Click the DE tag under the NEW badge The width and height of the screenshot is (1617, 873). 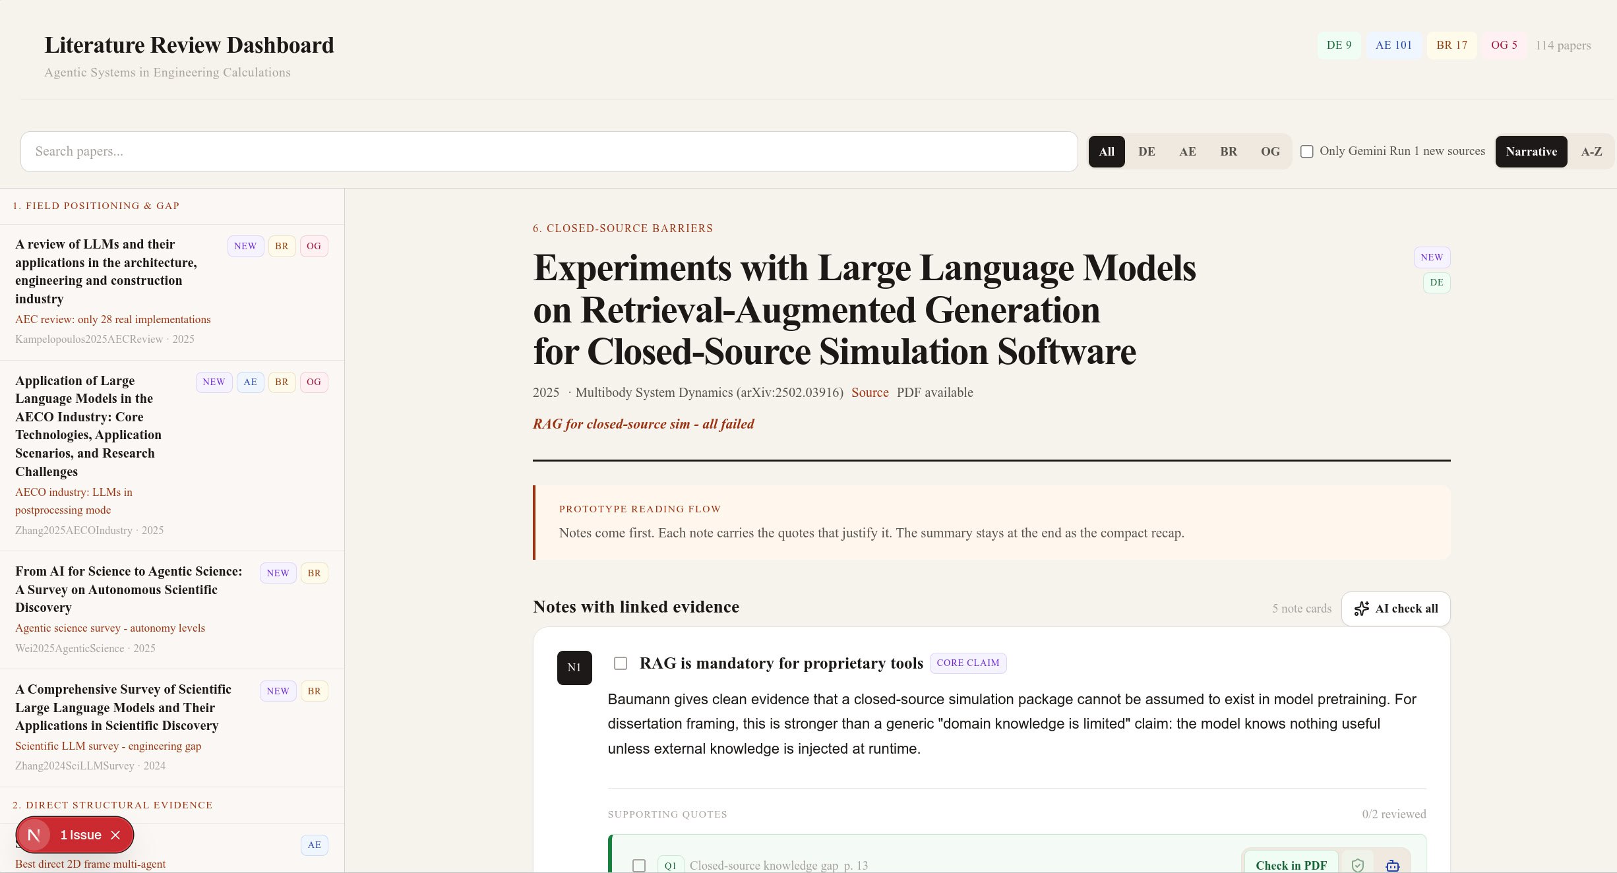[x=1436, y=282]
